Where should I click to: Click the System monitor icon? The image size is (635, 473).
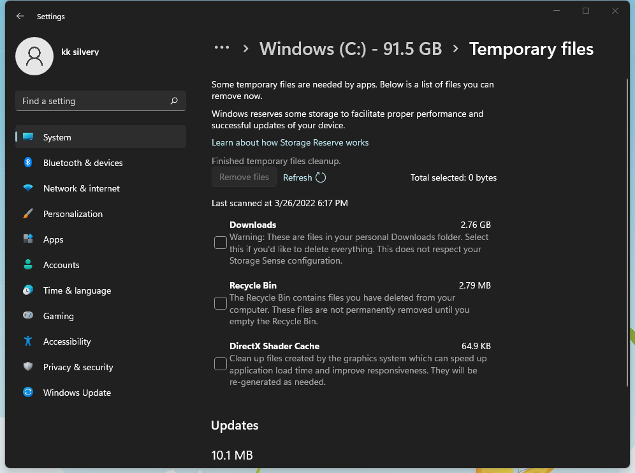[x=28, y=137]
